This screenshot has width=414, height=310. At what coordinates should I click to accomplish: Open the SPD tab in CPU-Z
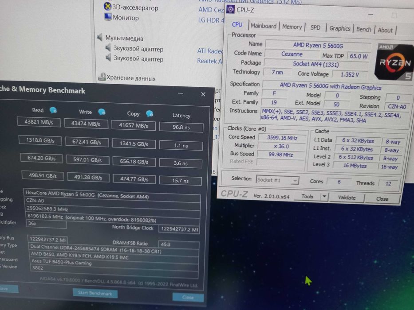click(315, 27)
